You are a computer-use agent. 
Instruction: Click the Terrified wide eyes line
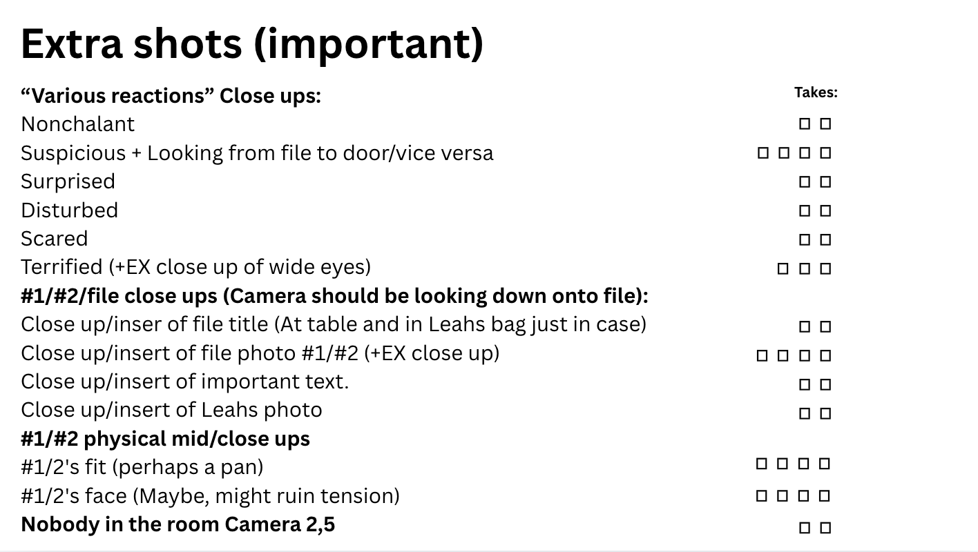[195, 266]
